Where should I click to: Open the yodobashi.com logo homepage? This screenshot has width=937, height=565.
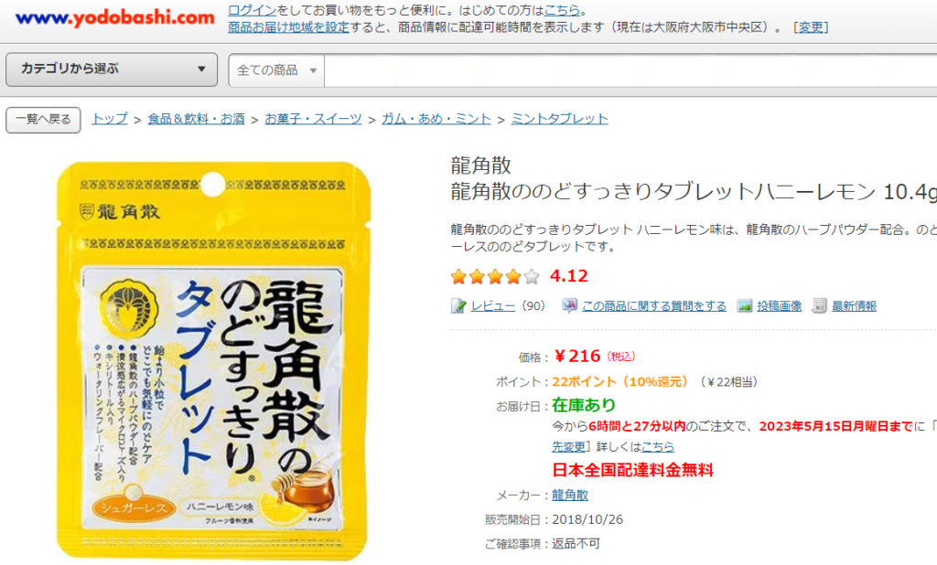coord(114,18)
